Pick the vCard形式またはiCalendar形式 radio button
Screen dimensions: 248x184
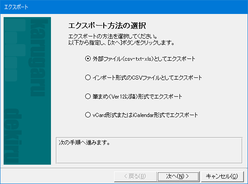88,115
